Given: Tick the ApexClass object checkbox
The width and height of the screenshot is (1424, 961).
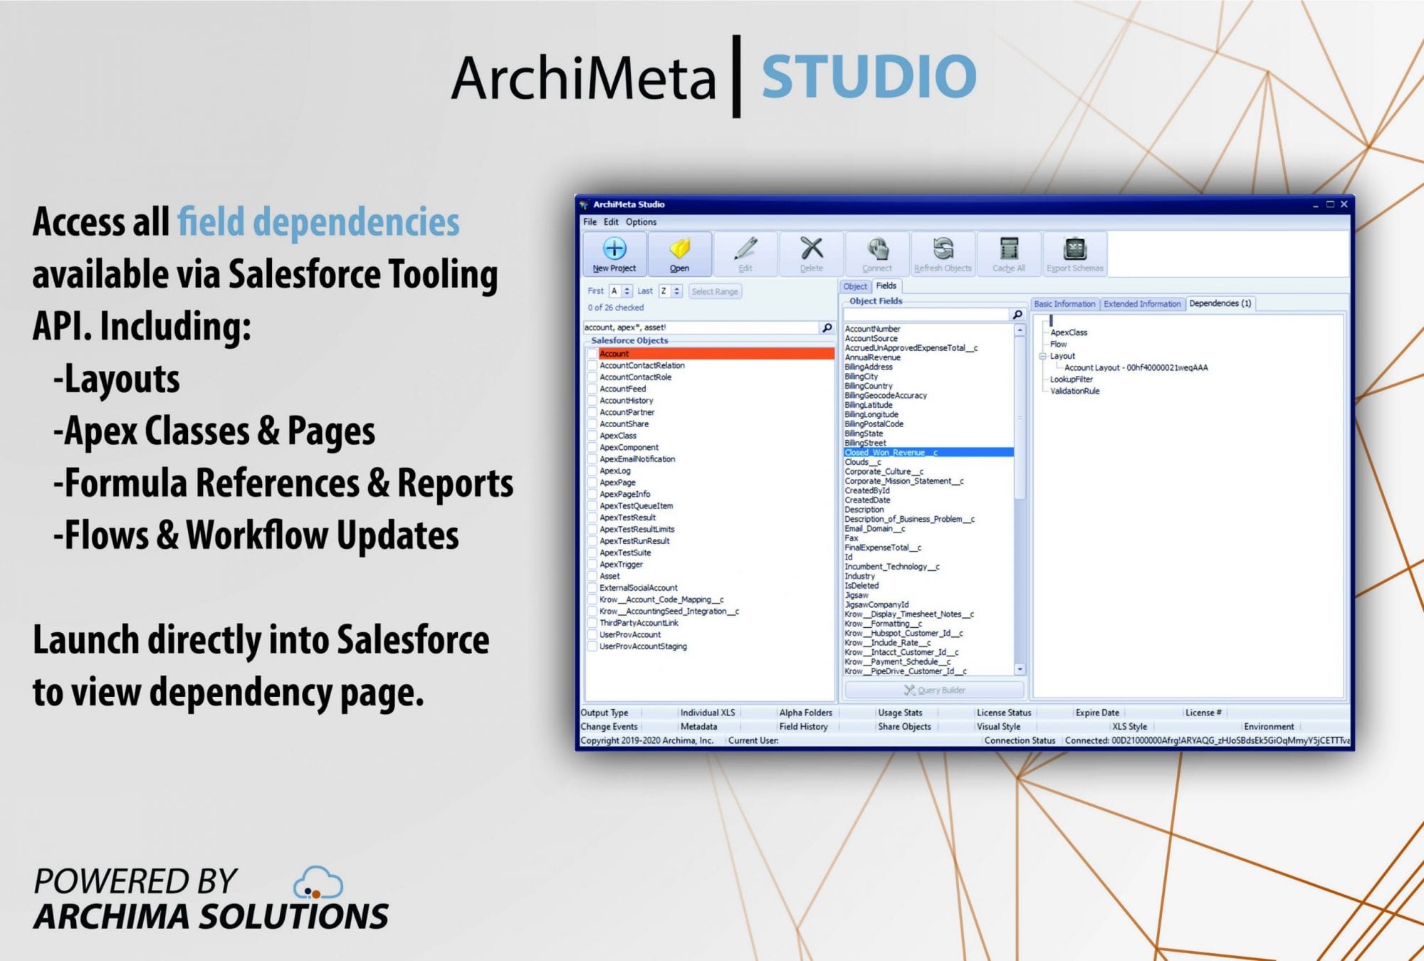Looking at the screenshot, I should 592,436.
